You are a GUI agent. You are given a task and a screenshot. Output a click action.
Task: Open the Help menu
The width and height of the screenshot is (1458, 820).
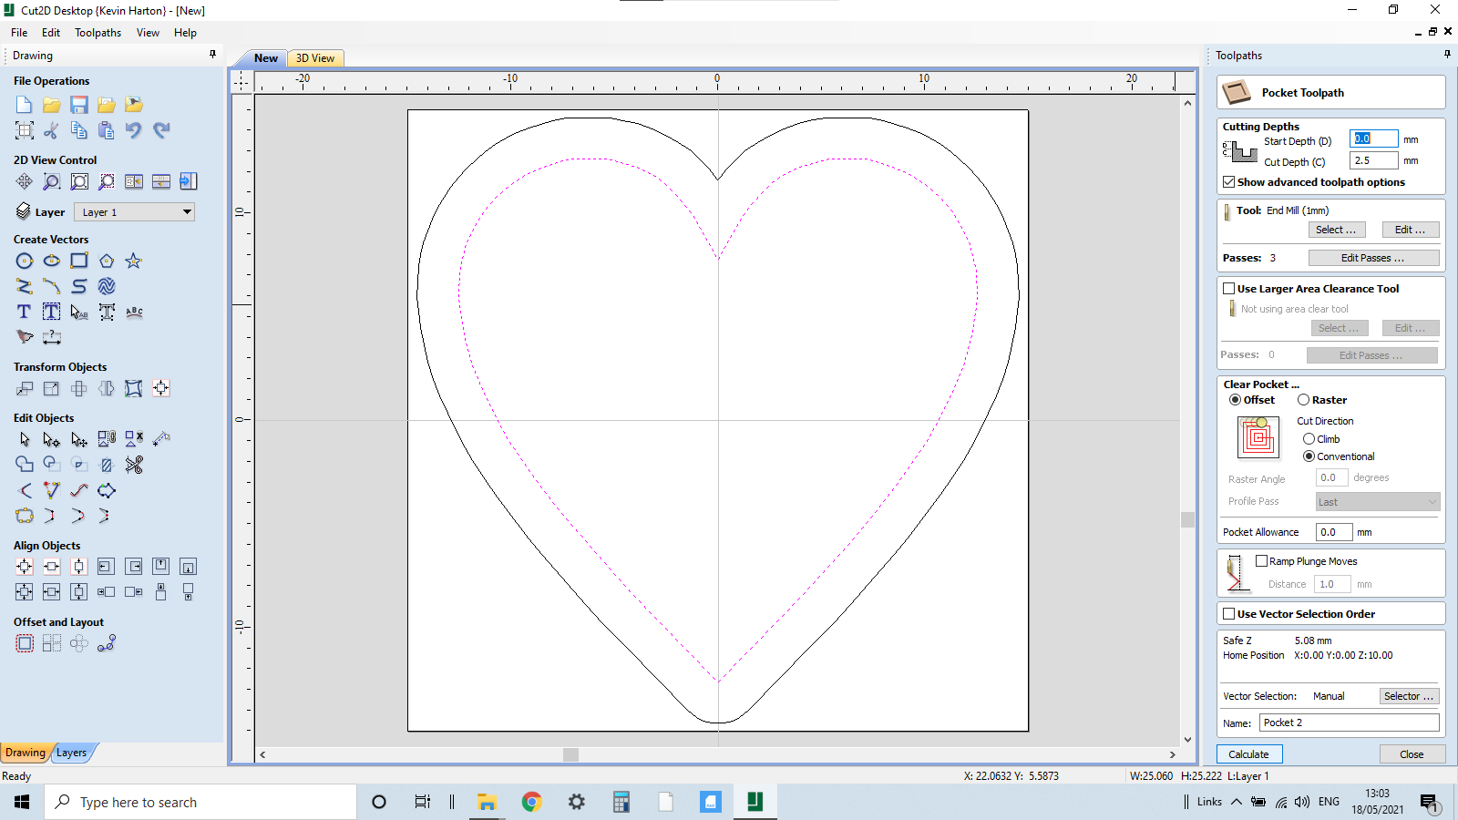coord(186,33)
